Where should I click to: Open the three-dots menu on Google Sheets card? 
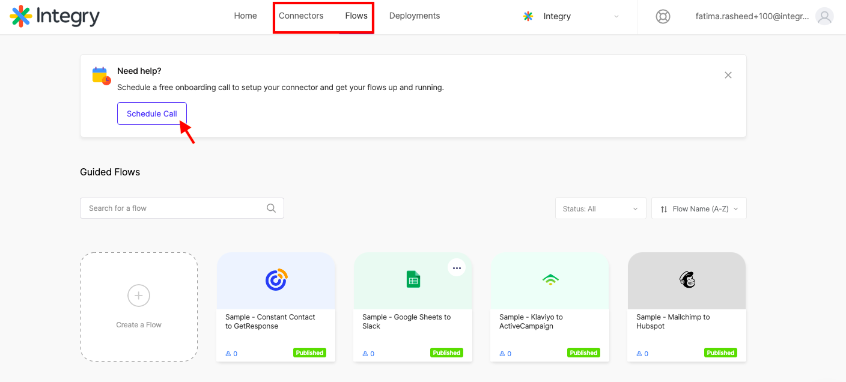click(x=457, y=268)
